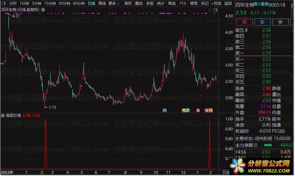Click the red 买 buy button
The height and width of the screenshot is (176, 295).
click(x=245, y=22)
